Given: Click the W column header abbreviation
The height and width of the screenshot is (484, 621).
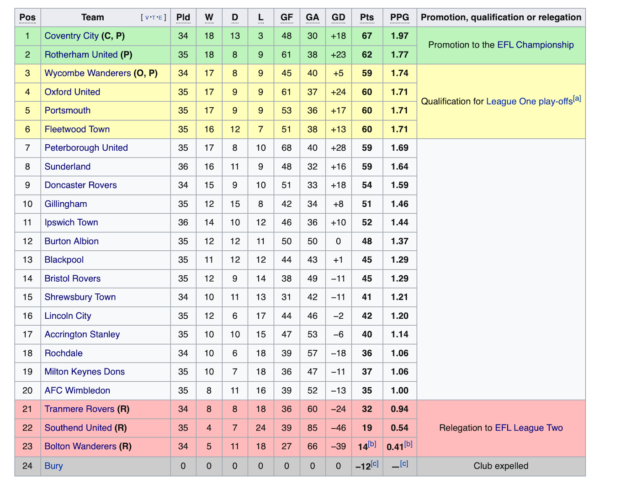Looking at the screenshot, I should [209, 17].
